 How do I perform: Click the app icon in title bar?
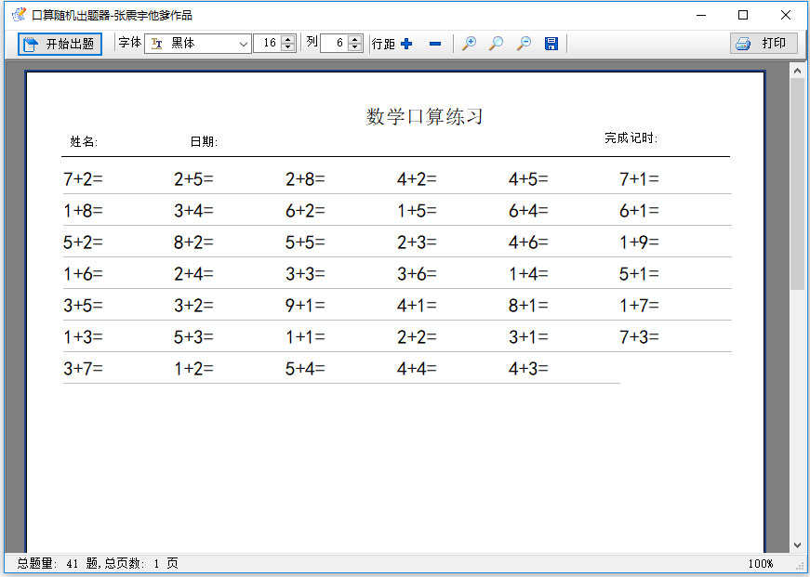click(18, 15)
